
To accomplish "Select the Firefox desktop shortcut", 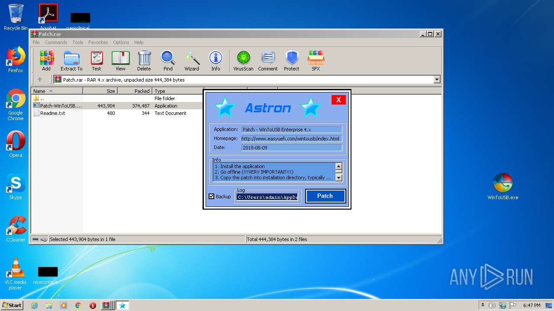I will point(16,60).
